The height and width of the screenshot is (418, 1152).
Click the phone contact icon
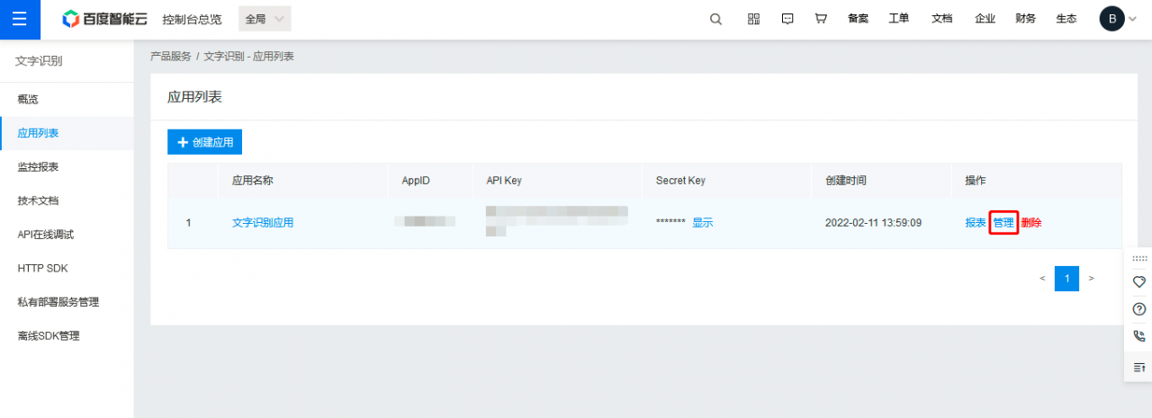coord(1138,336)
